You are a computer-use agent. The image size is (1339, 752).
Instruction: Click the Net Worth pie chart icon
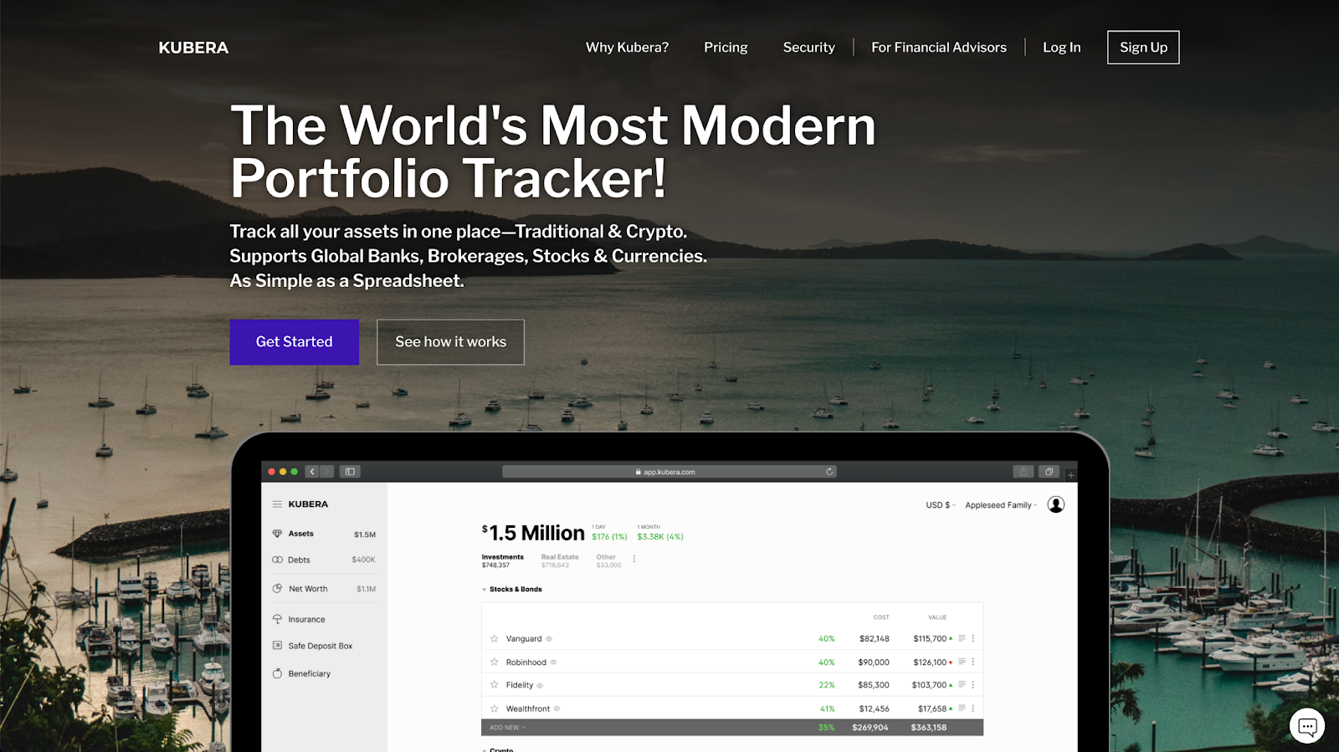[x=277, y=589]
